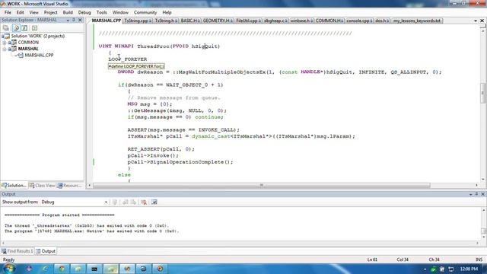The image size is (487, 274).
Task: Open the Tools menu
Action: 101,12
